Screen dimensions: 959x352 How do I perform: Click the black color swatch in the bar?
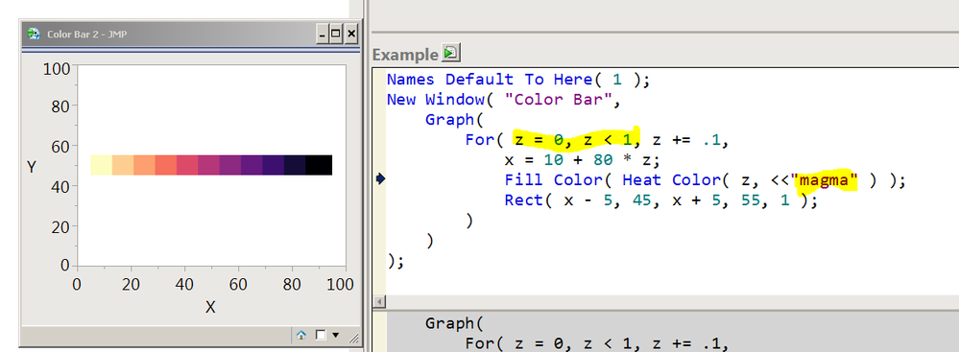(319, 165)
